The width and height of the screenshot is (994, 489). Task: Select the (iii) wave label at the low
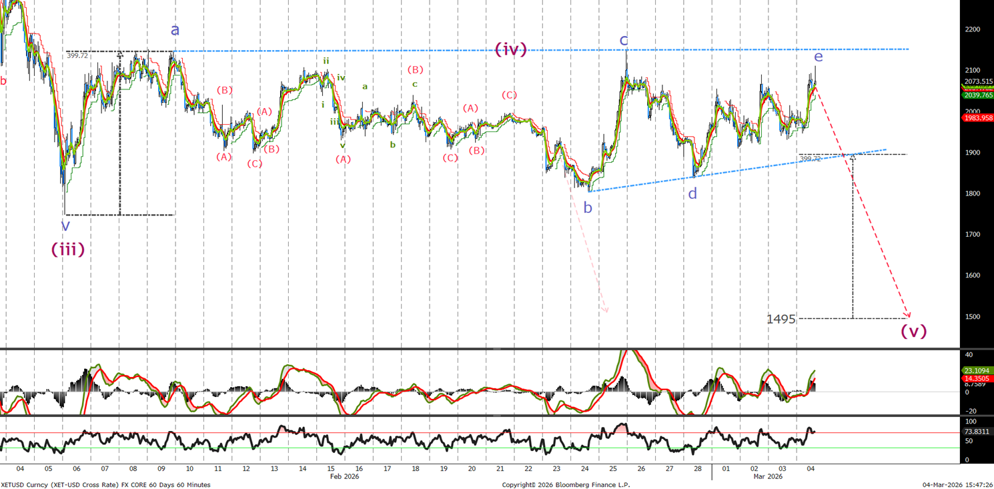(68, 250)
